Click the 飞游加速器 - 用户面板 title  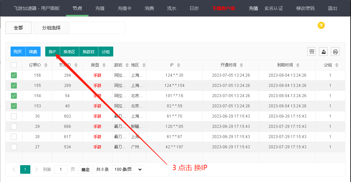tap(37, 8)
